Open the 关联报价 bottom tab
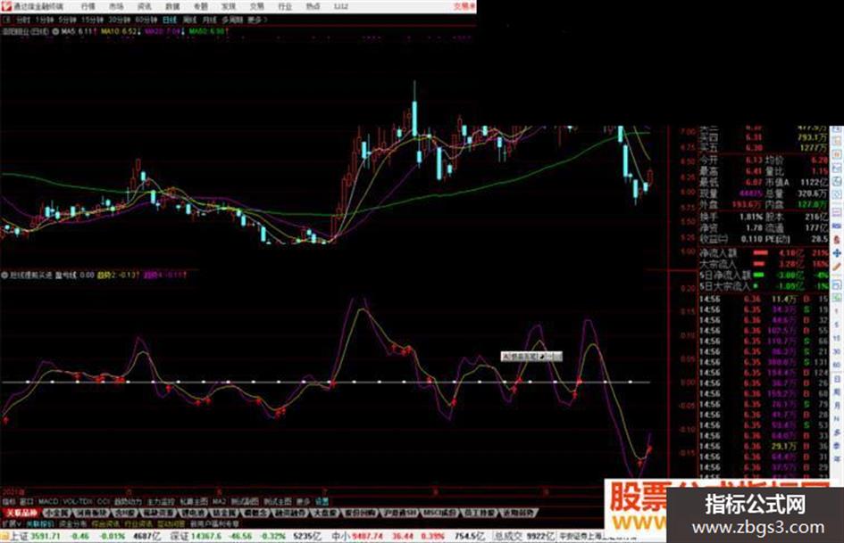 [x=39, y=523]
